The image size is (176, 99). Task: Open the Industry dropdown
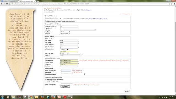(x=78, y=30)
